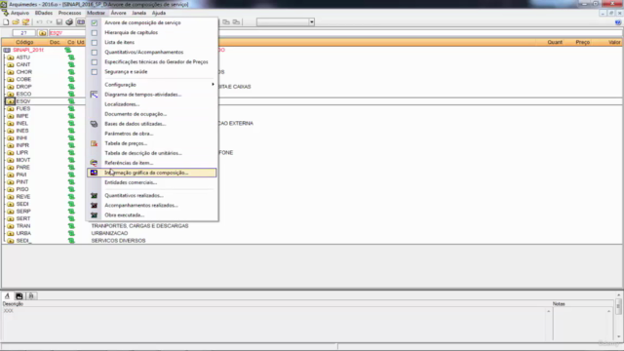The width and height of the screenshot is (624, 351).
Task: Click the open folder toolbar icon
Action: pyautogui.click(x=16, y=22)
